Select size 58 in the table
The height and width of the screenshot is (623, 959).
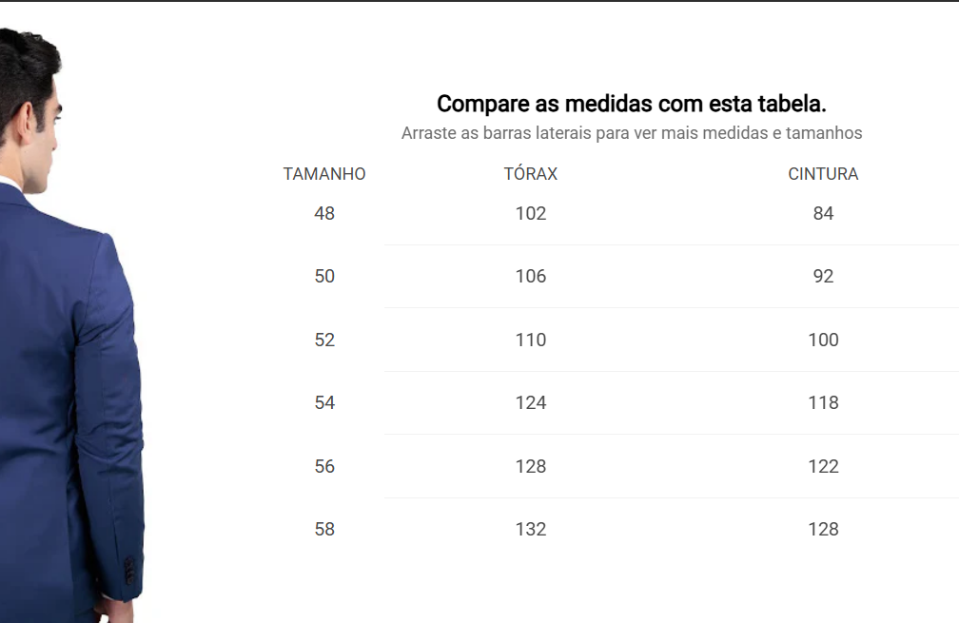point(324,530)
